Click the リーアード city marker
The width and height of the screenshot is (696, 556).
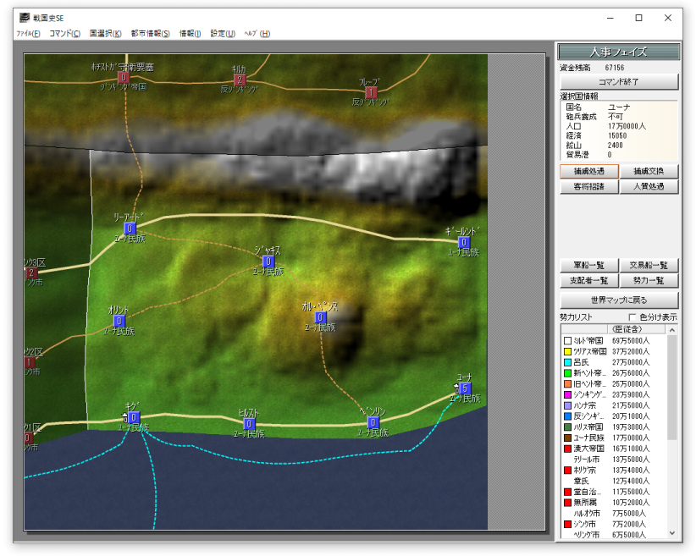[x=130, y=228]
